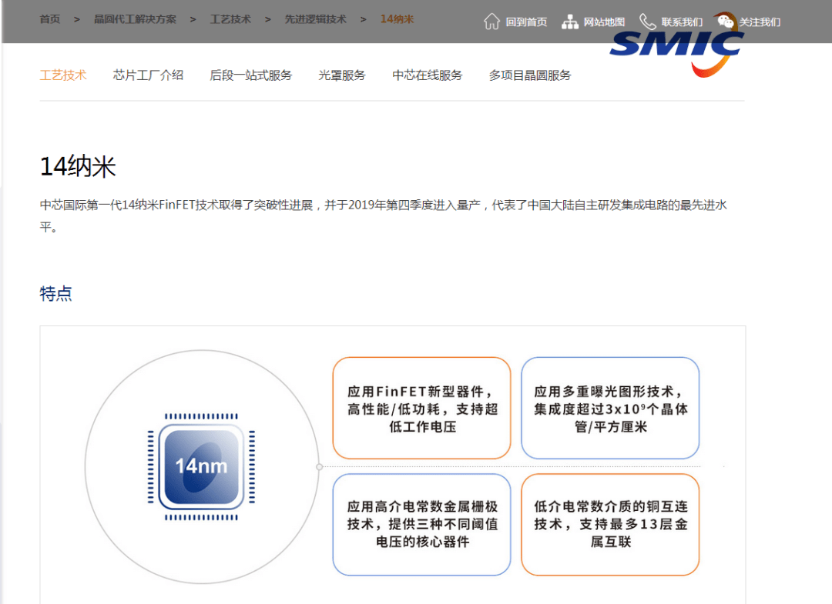
Task: Select 工艺技术 in the navigation menu
Action: coord(63,75)
